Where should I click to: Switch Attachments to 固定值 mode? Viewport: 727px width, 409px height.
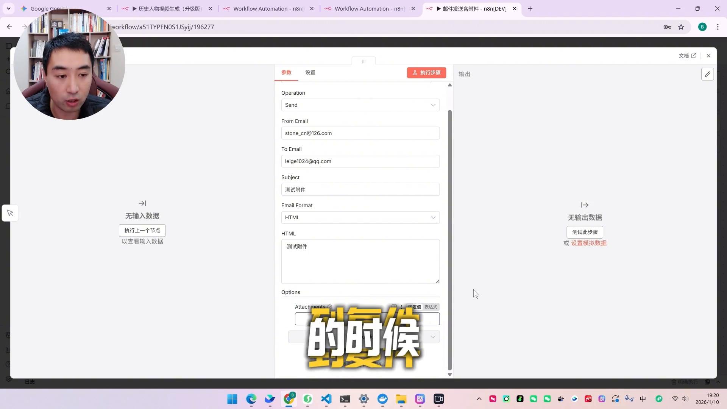click(x=414, y=307)
